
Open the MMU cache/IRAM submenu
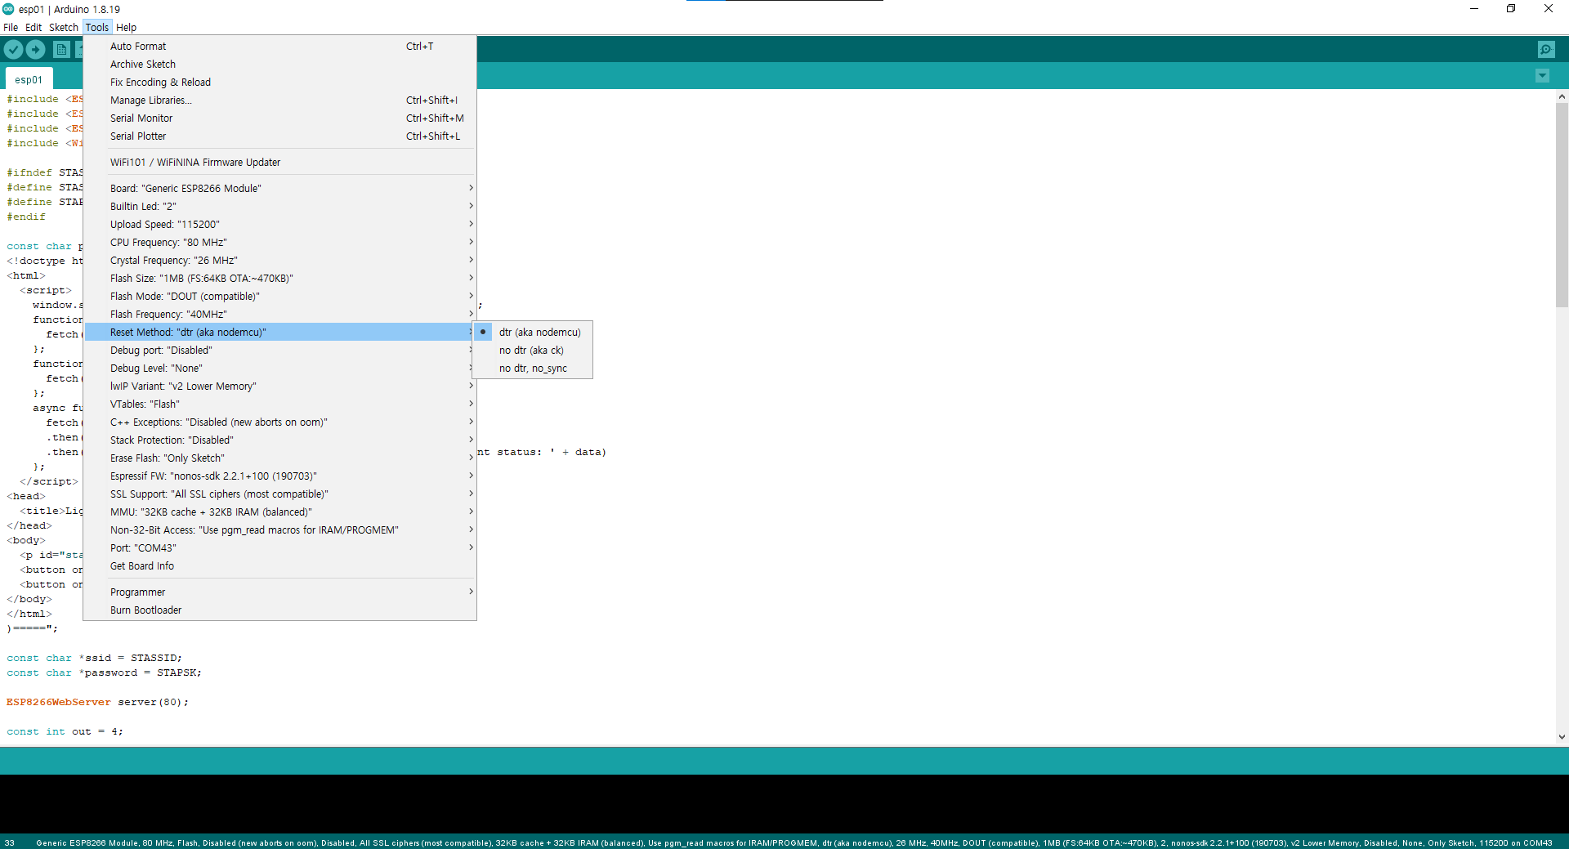click(279, 512)
